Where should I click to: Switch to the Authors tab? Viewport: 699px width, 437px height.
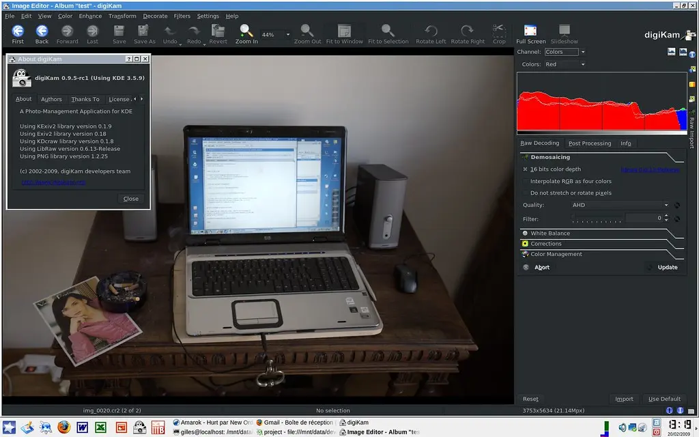(51, 98)
